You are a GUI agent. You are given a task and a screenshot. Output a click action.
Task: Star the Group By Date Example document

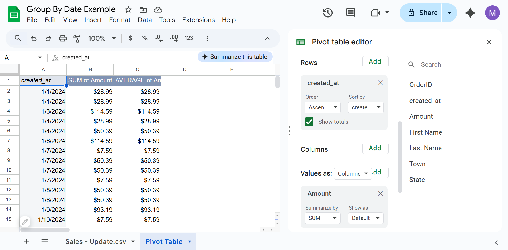(128, 10)
